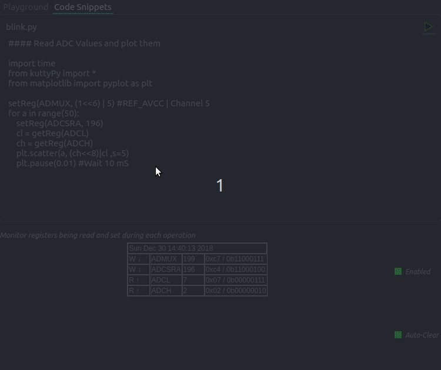Toggle the Enabled checkbox for register monitoring

pyautogui.click(x=398, y=271)
